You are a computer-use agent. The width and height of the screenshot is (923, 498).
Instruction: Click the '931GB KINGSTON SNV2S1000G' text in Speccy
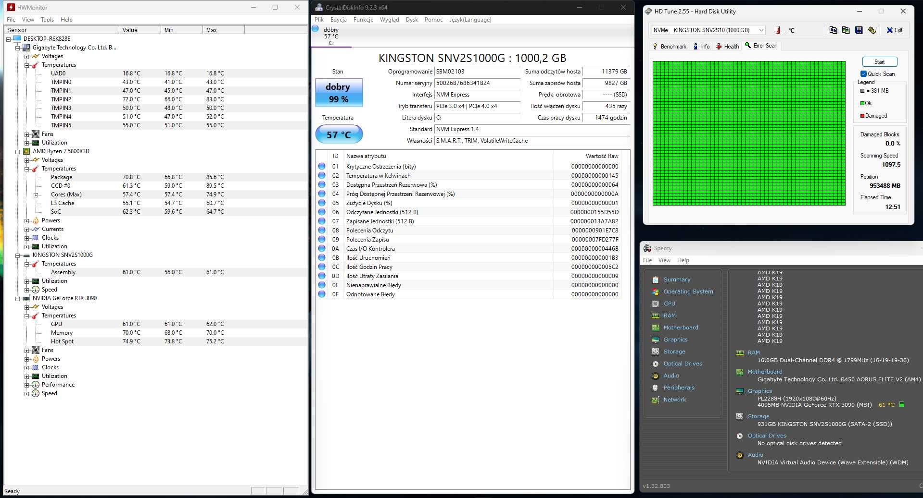(824, 424)
